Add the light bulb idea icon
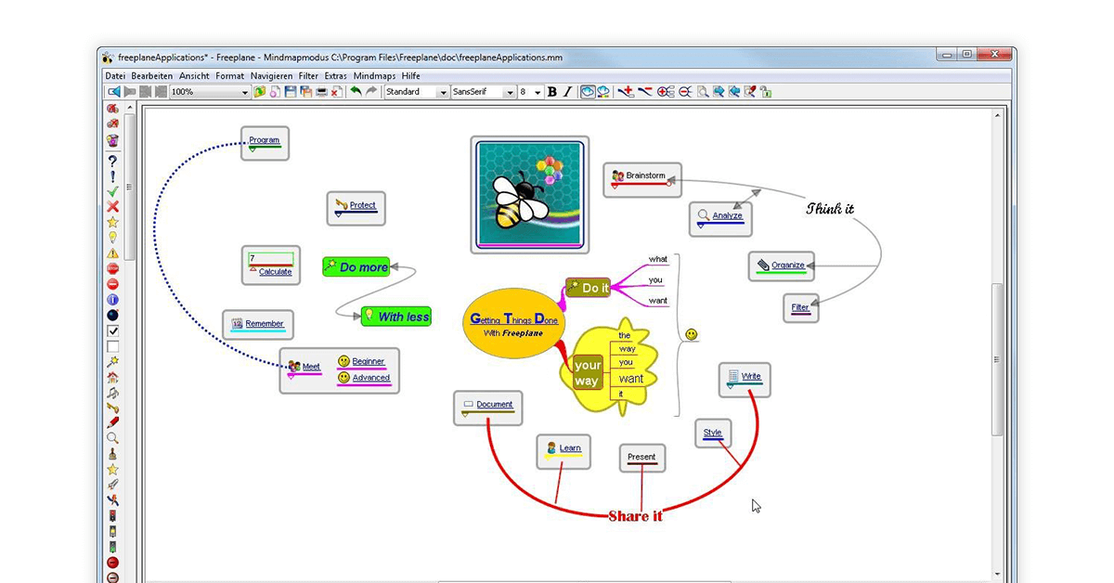The image size is (1114, 583). click(112, 238)
